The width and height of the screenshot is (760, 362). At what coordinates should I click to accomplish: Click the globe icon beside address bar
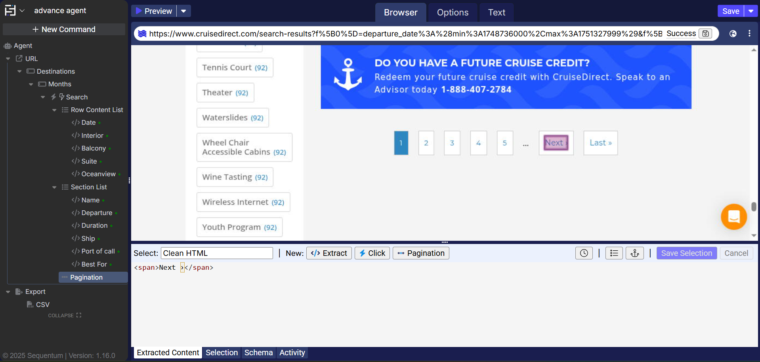pos(733,34)
